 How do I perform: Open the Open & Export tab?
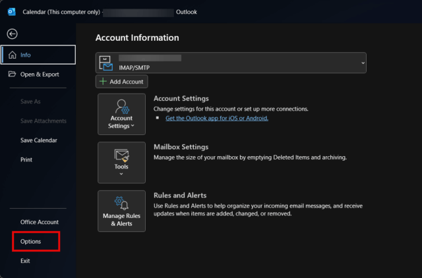tap(38, 74)
